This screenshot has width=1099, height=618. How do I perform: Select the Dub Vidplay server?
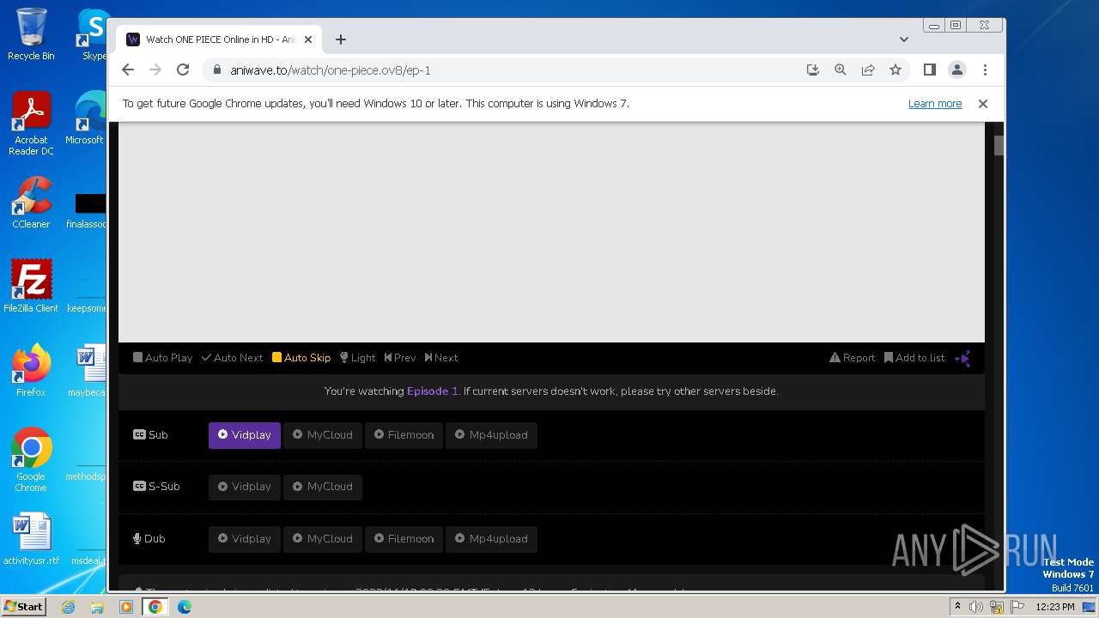pyautogui.click(x=245, y=539)
